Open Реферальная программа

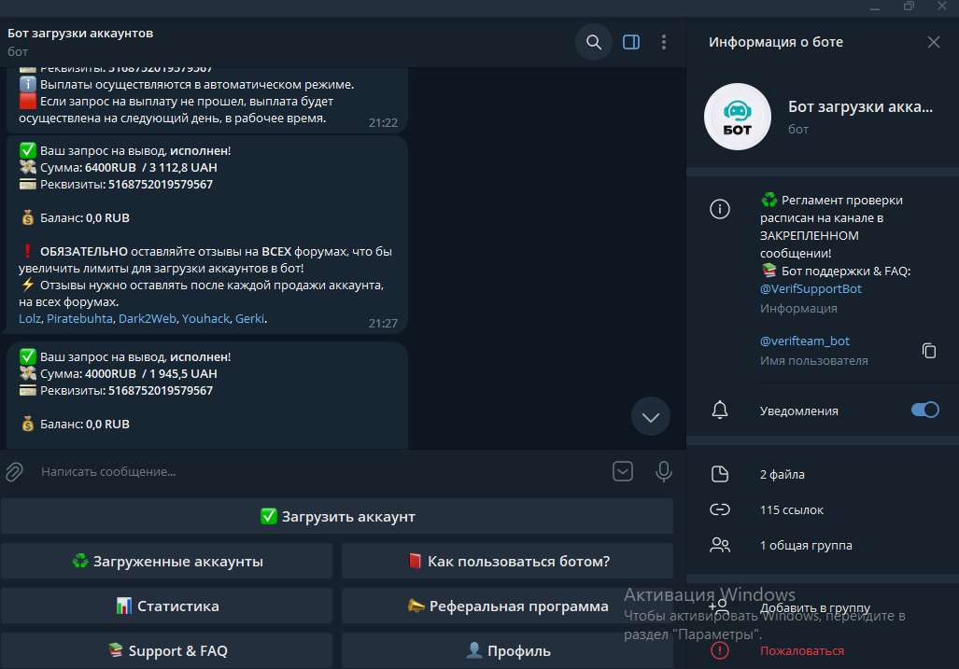507,606
